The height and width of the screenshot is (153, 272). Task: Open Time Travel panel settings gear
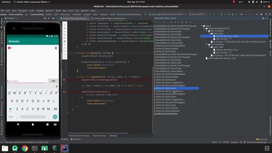click(263, 18)
